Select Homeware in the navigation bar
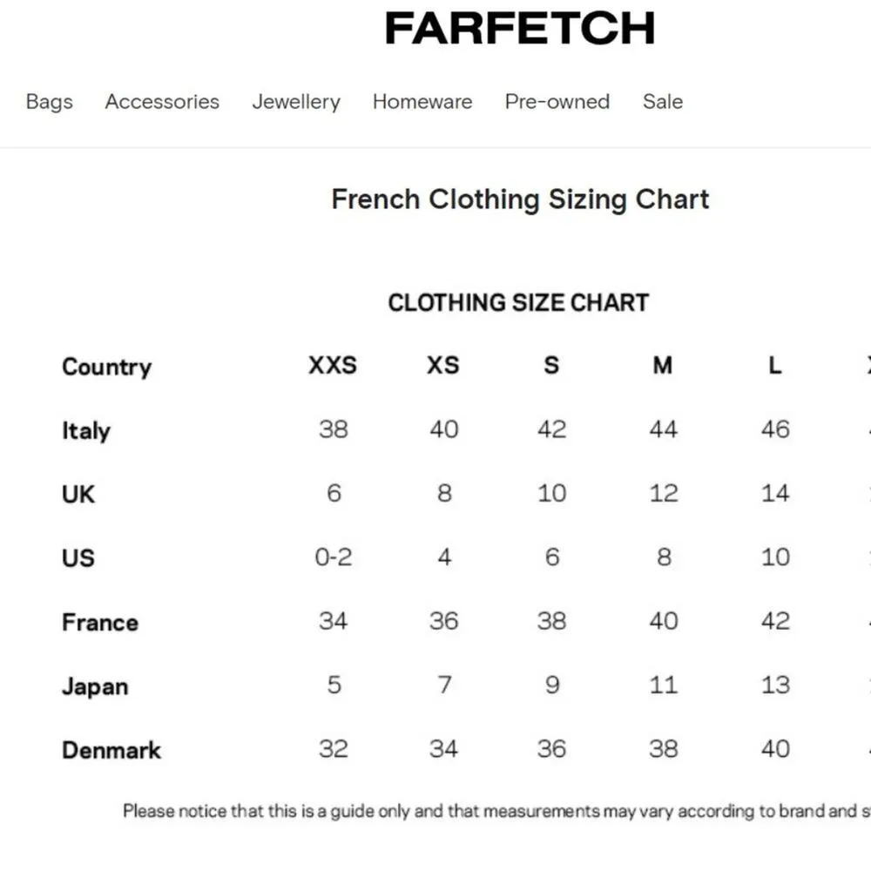 (x=422, y=102)
